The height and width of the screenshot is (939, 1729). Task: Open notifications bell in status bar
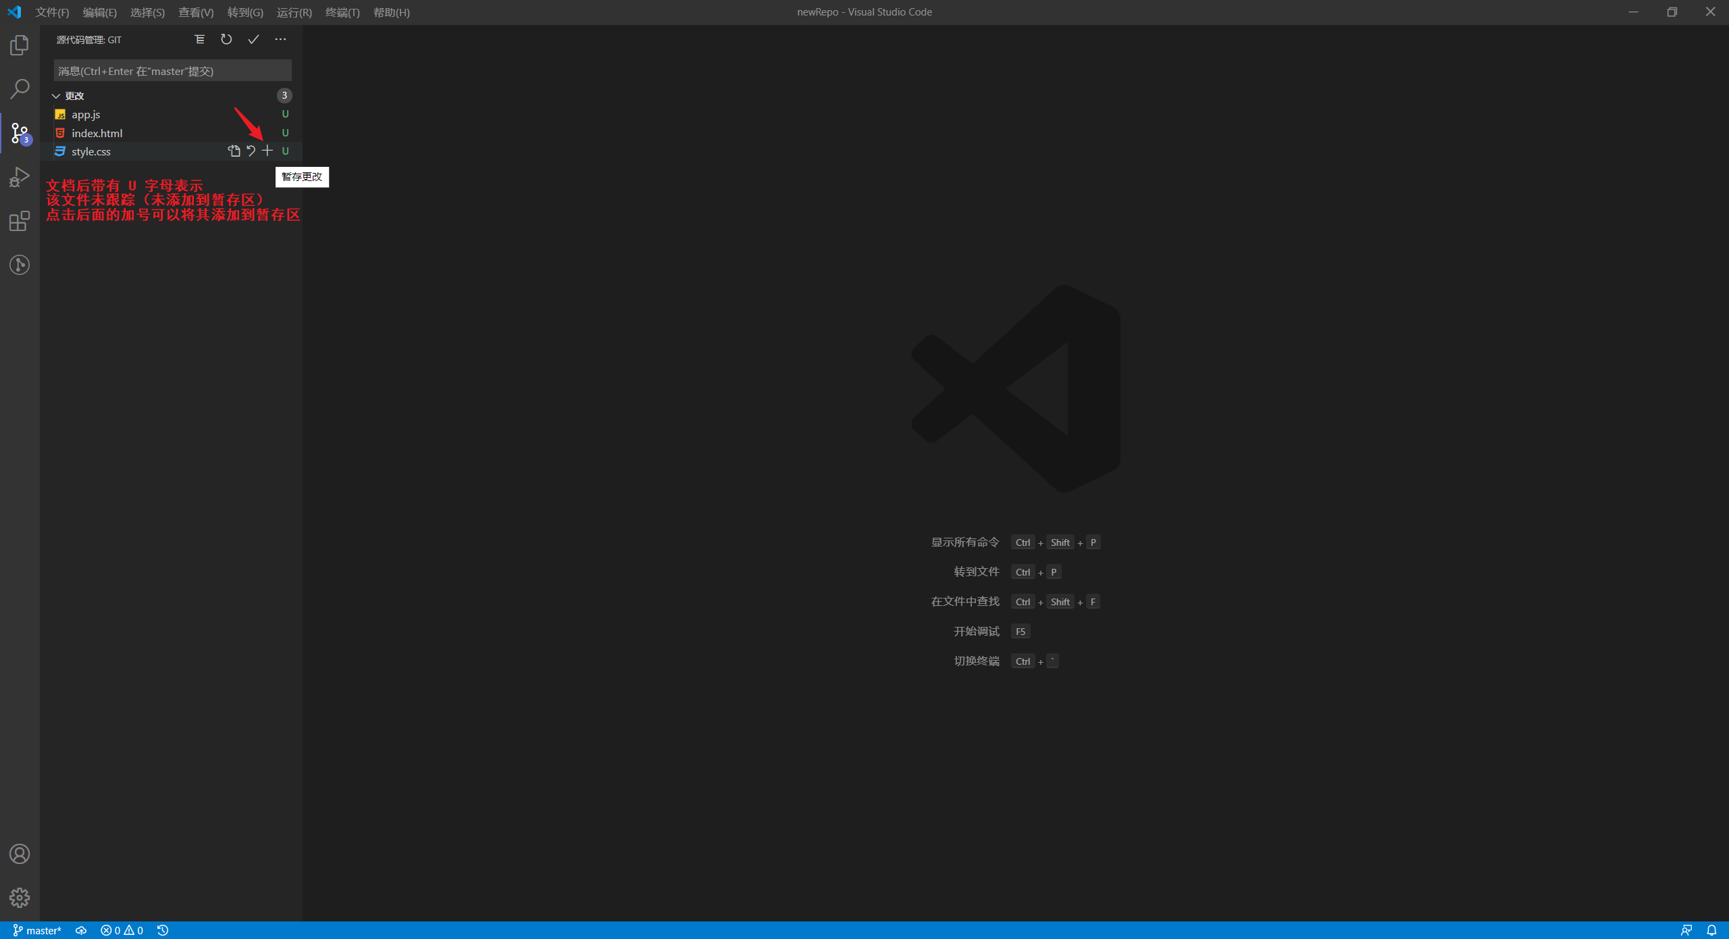(x=1711, y=930)
